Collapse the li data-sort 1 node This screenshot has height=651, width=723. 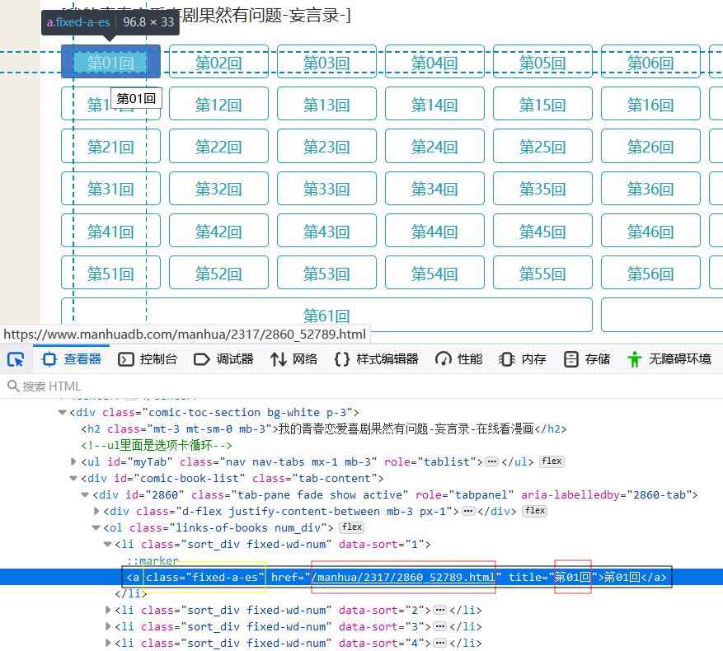(108, 544)
